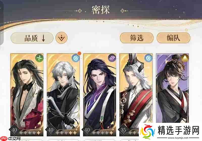Select the green shuriken element icon
202x141 pixels.
[x=39, y=58]
